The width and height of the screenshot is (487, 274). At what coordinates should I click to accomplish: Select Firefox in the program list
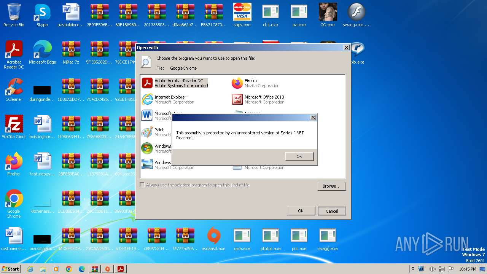tap(256, 83)
